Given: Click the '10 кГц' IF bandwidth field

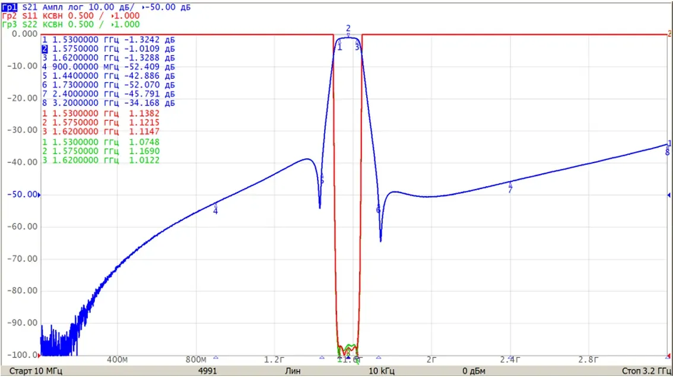Looking at the screenshot, I should coord(382,371).
